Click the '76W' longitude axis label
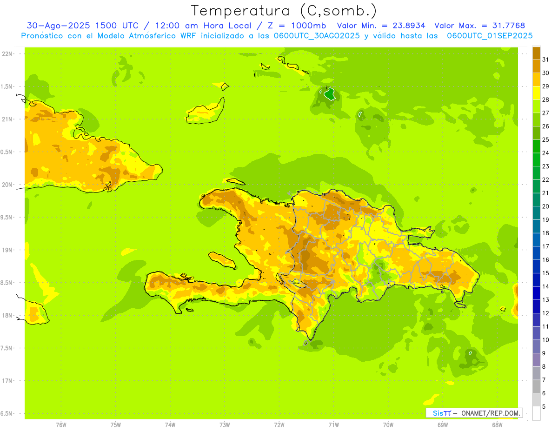Viewport: 558px width, 431px height. [61, 425]
